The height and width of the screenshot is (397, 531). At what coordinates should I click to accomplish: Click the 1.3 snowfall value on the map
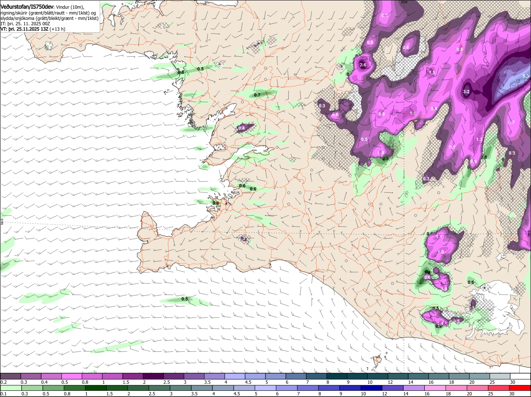pos(479,140)
